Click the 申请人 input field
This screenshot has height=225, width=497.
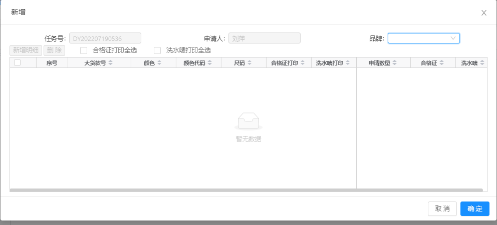(265, 38)
